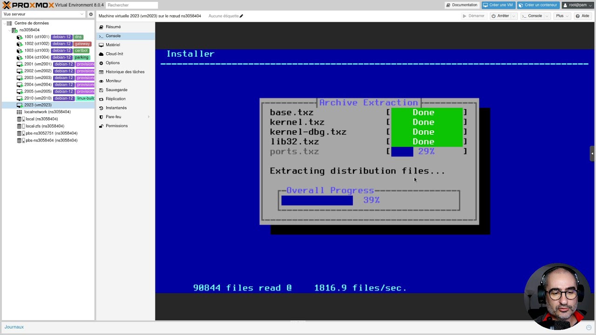Open the Réplication tab

[x=126, y=99]
